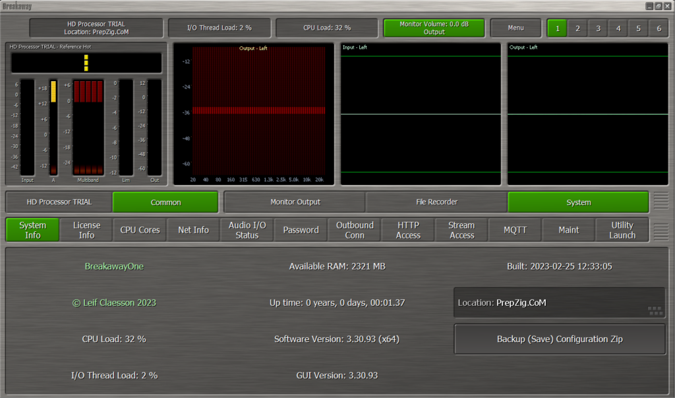The height and width of the screenshot is (398, 675).
Task: Open the Audio I/O Status subtab
Action: [x=247, y=230]
